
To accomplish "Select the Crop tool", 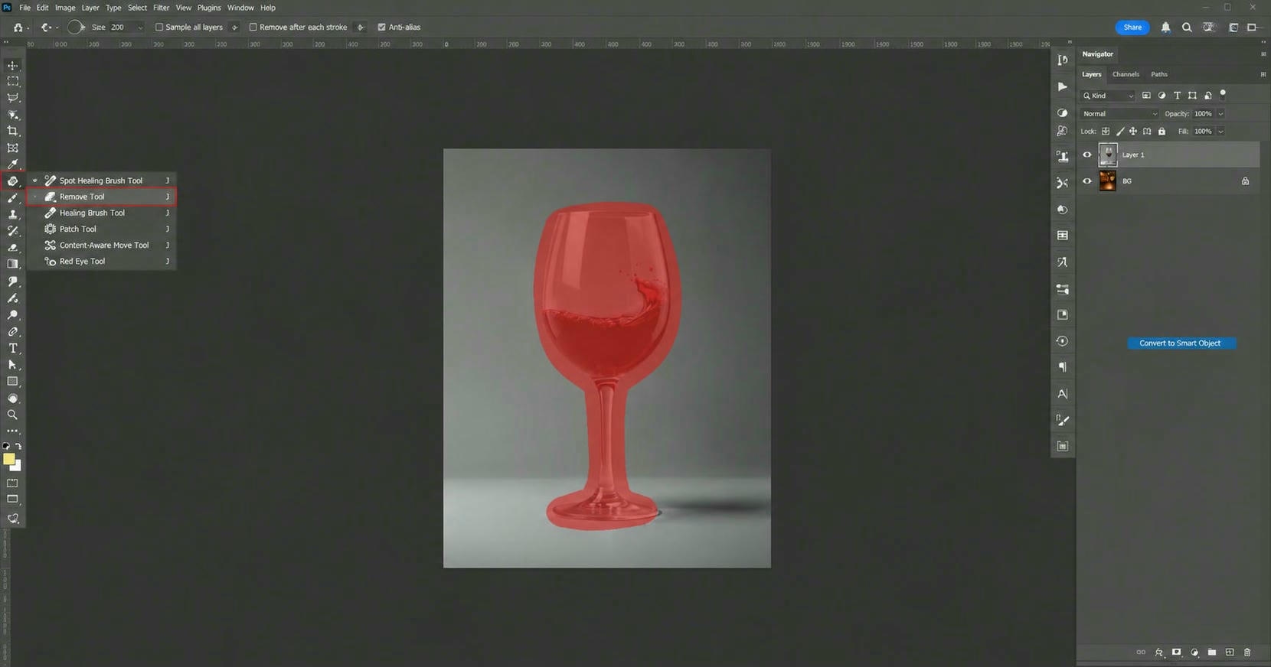I will coord(13,132).
